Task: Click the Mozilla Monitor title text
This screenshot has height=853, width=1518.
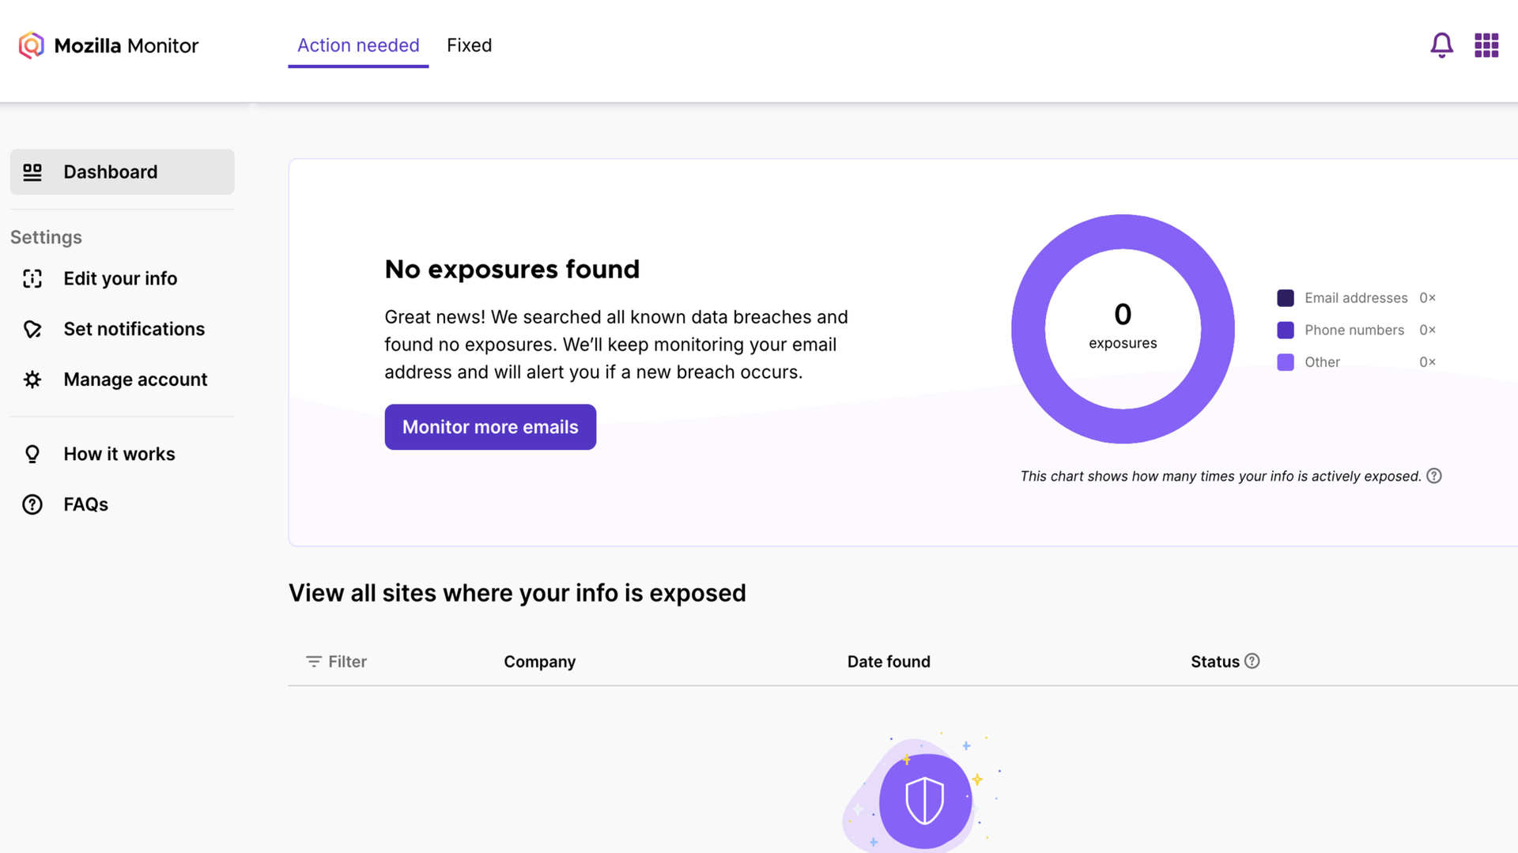Action: point(126,46)
